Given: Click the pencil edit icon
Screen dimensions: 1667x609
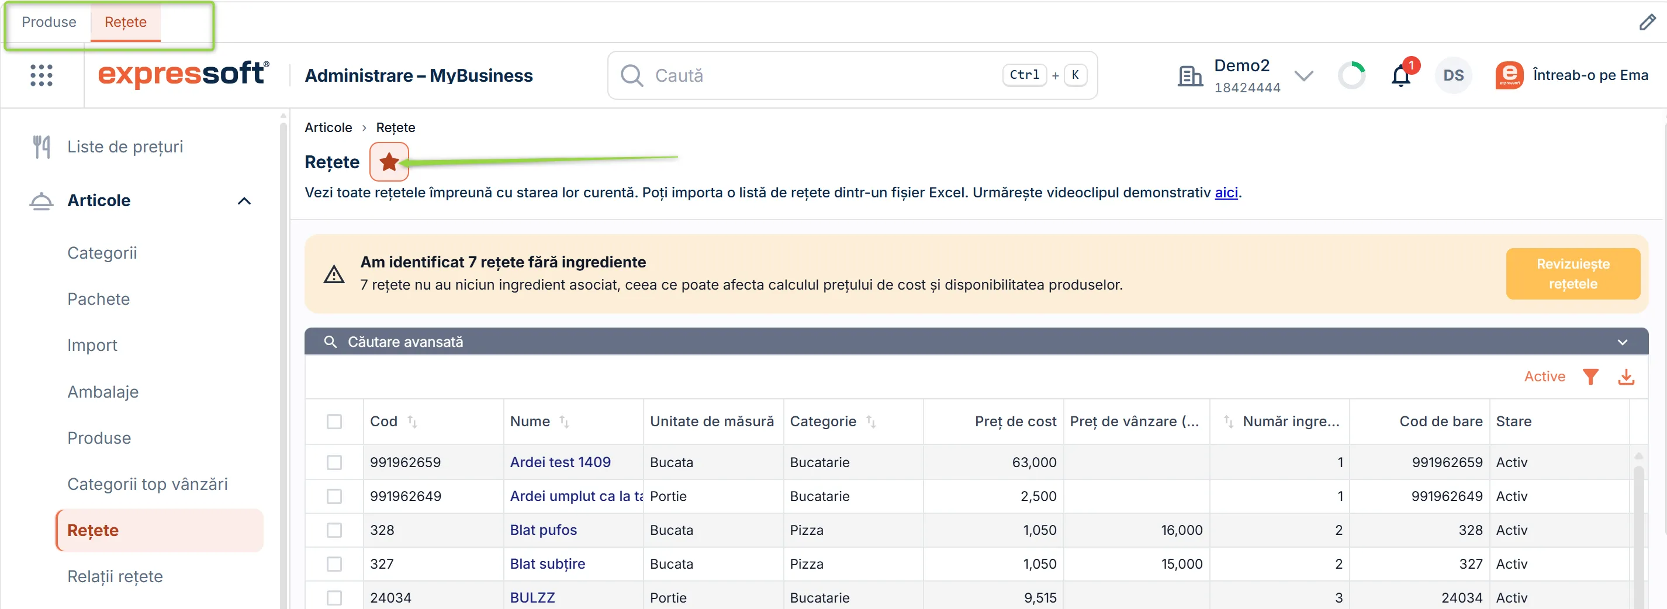Looking at the screenshot, I should click(x=1647, y=22).
